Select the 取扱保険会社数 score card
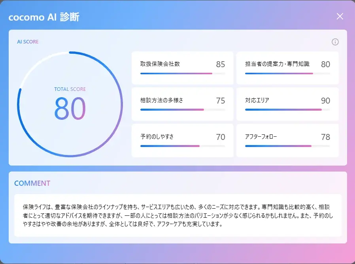 pyautogui.click(x=182, y=67)
